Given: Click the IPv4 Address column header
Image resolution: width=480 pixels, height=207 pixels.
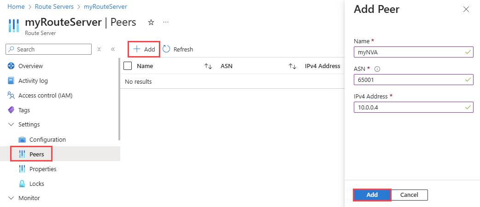Looking at the screenshot, I should pos(322,66).
